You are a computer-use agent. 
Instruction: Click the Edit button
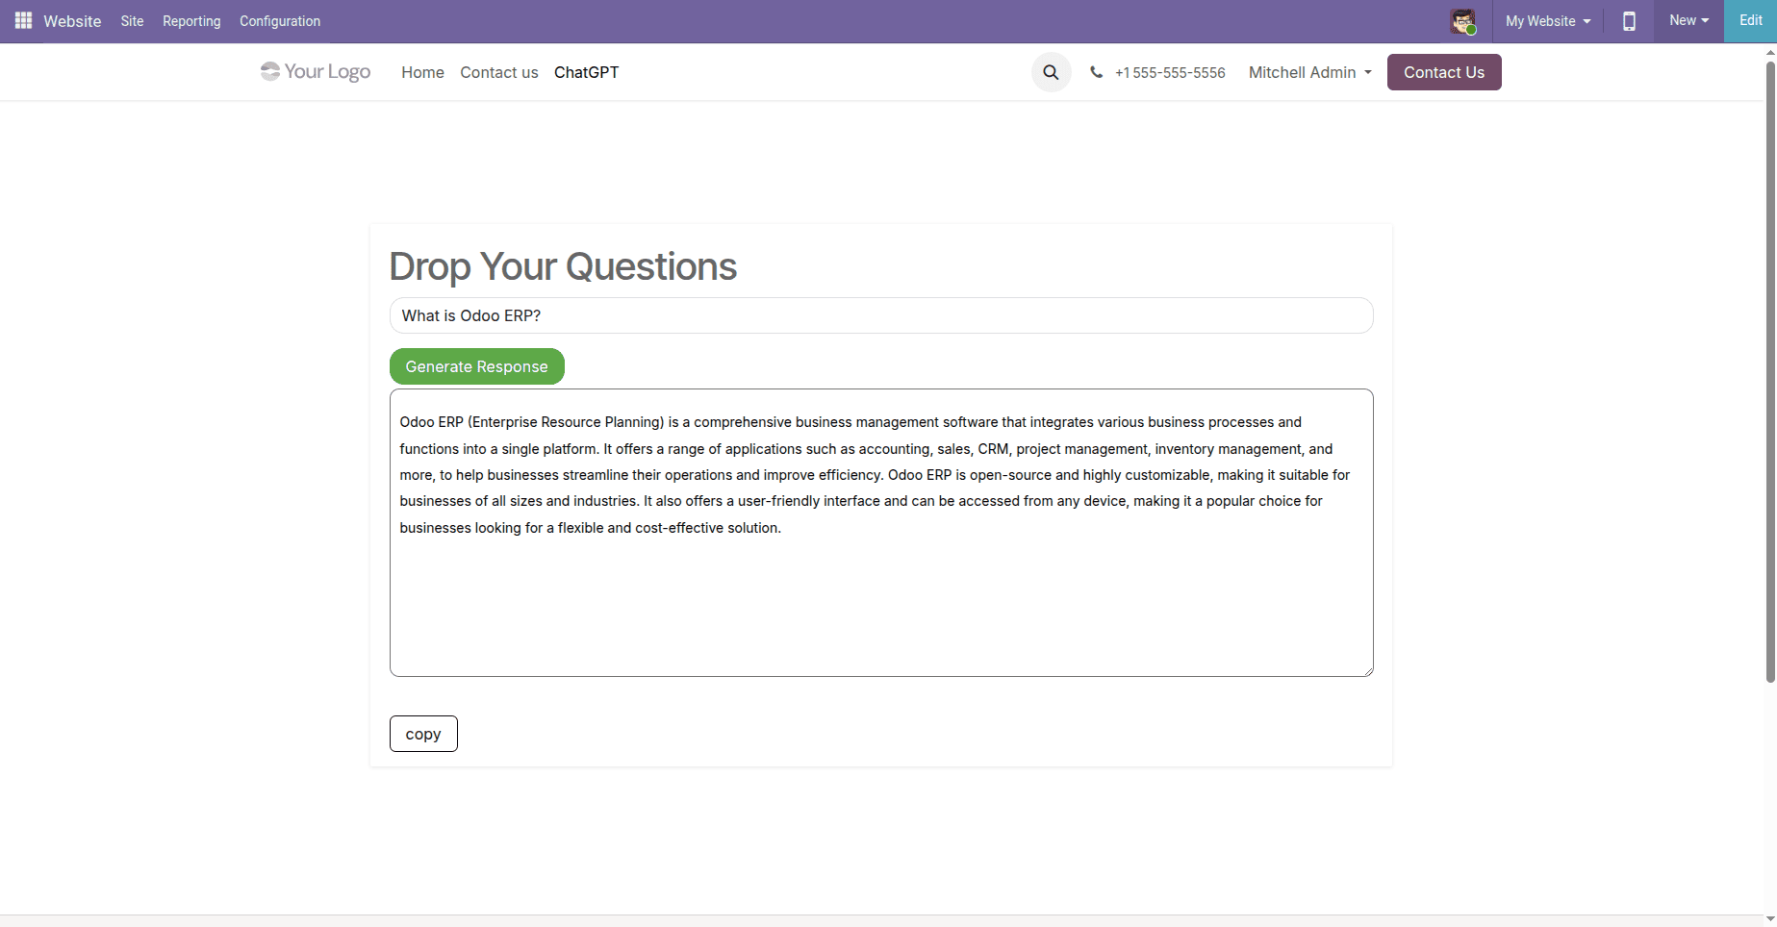(x=1750, y=20)
